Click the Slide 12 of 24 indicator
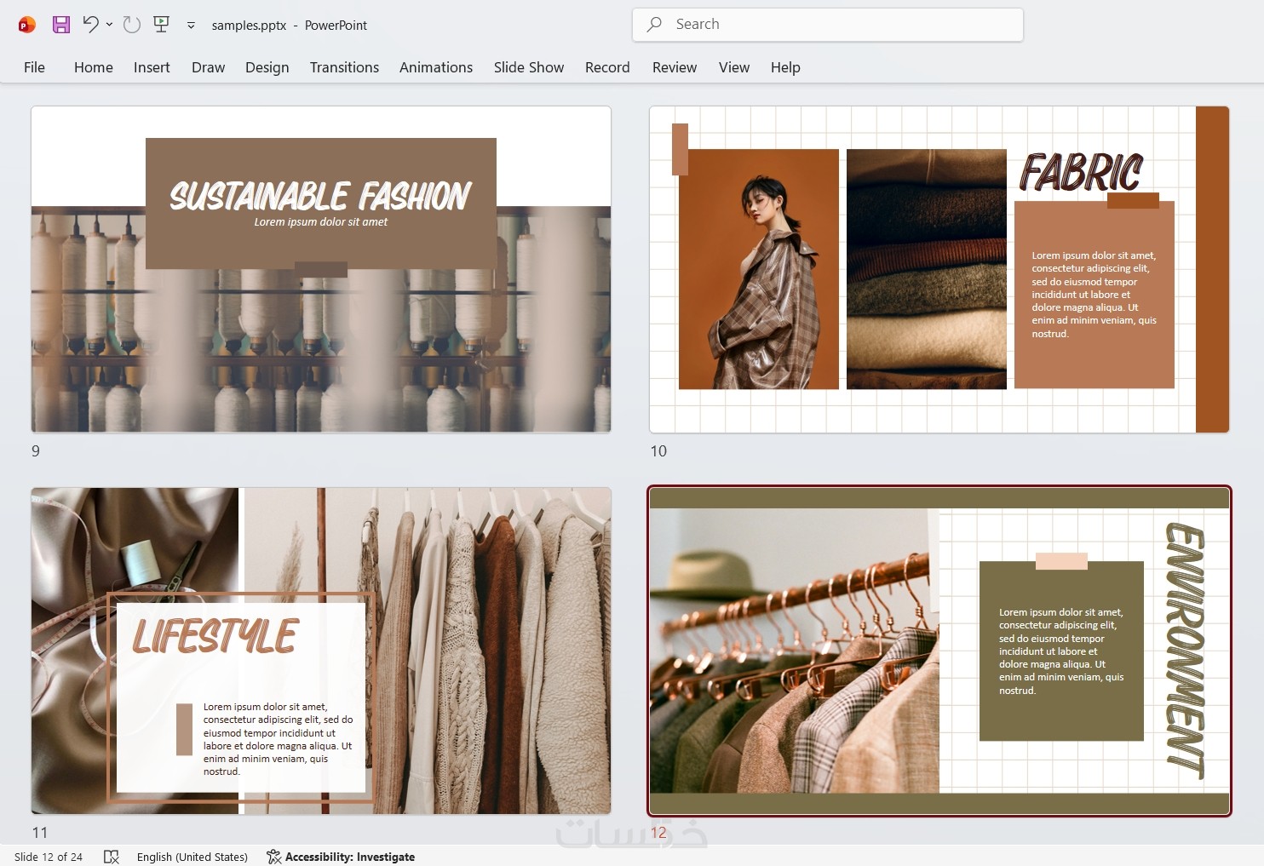 tap(49, 857)
